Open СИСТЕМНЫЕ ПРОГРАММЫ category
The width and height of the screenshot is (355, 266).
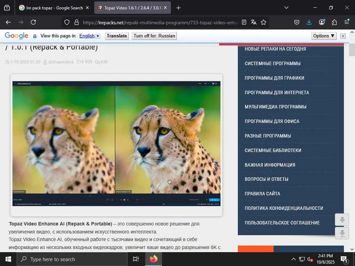(272, 64)
